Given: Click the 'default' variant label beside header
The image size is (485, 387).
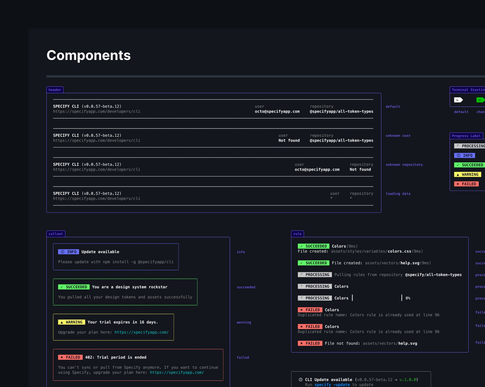Looking at the screenshot, I should click(x=393, y=107).
